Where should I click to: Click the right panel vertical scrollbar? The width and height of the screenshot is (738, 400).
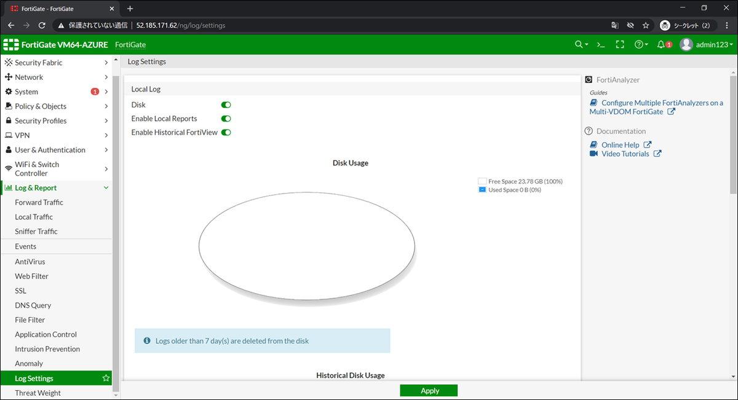tap(733, 135)
